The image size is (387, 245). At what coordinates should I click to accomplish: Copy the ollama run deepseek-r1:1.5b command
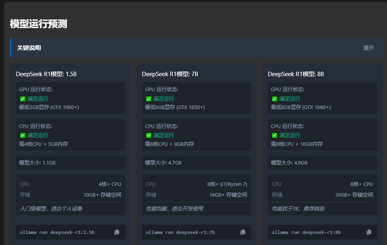[117, 232]
